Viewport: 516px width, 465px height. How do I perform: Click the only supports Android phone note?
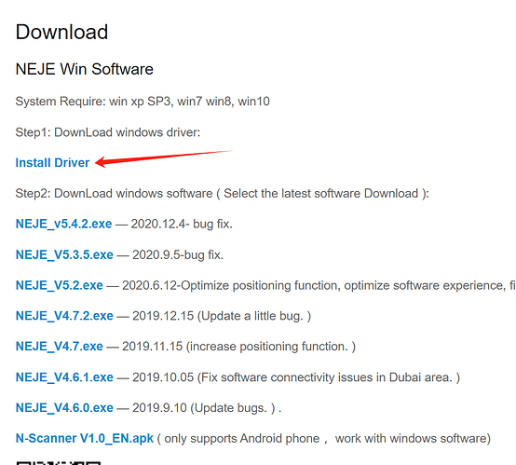pyautogui.click(x=324, y=438)
